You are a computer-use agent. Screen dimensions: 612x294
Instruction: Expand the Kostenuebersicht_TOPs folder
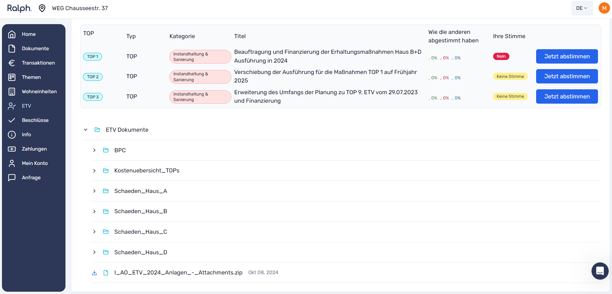94,171
